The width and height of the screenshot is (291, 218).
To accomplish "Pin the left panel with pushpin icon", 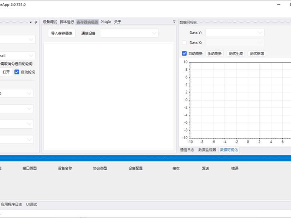I will click(36, 22).
